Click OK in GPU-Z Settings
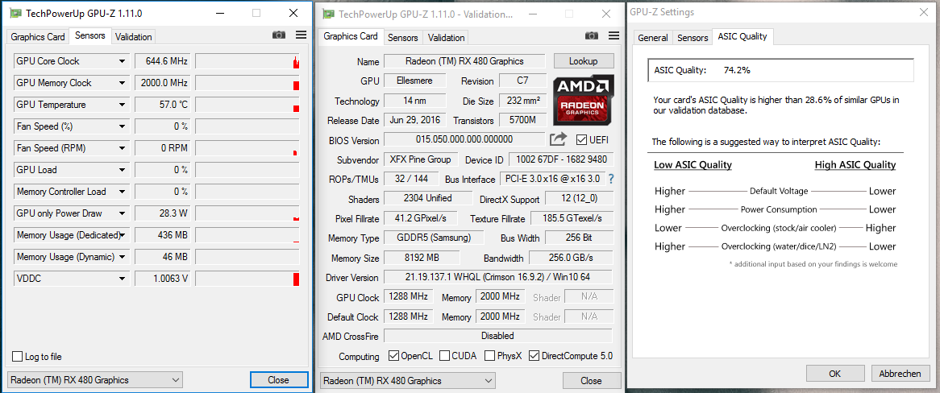 [835, 373]
